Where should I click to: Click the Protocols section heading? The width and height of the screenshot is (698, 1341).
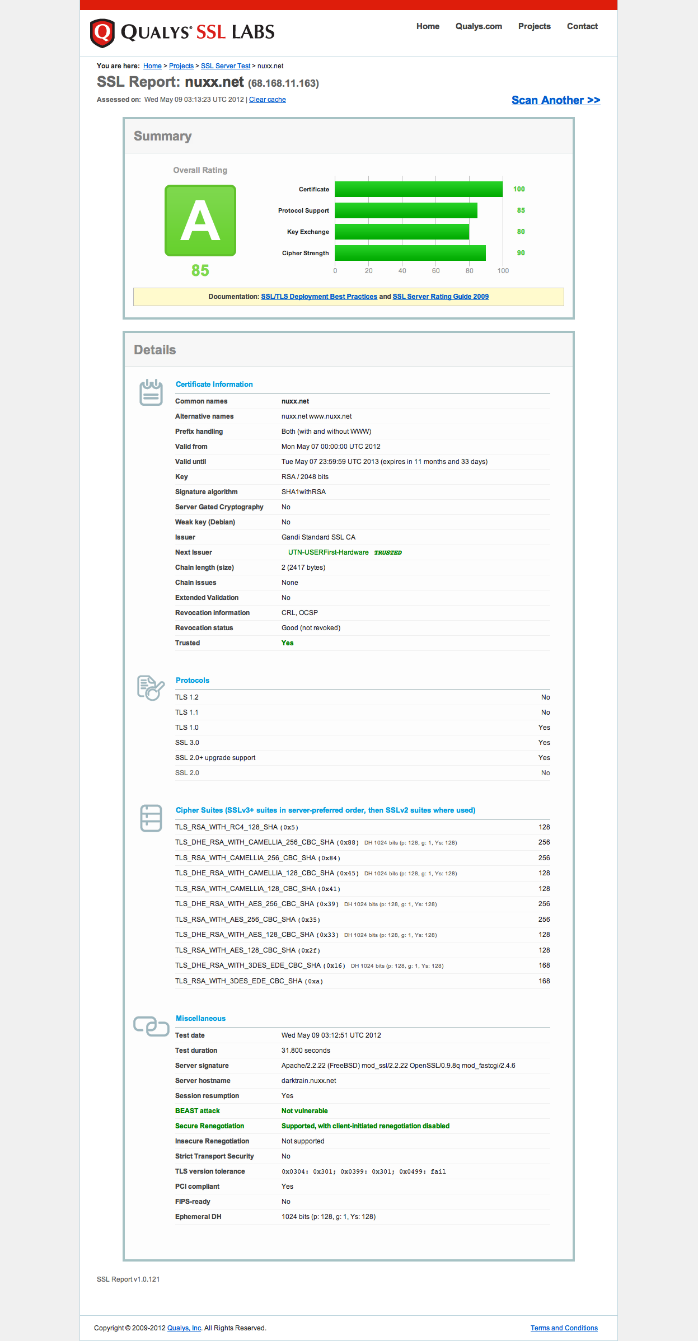[x=193, y=681]
